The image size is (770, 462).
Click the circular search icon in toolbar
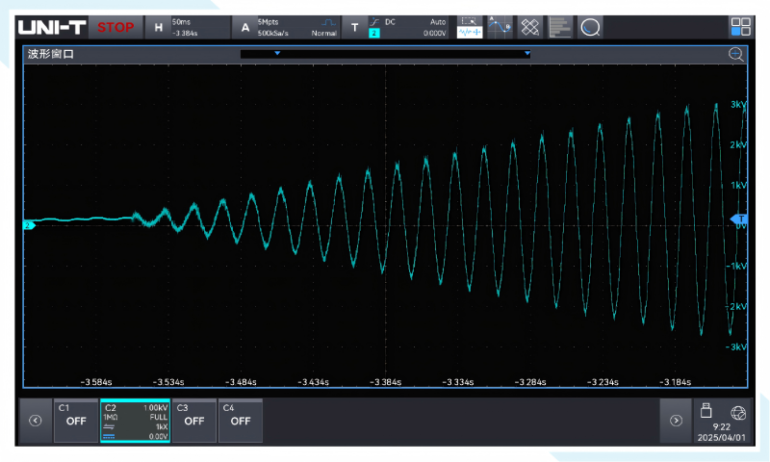(x=590, y=27)
